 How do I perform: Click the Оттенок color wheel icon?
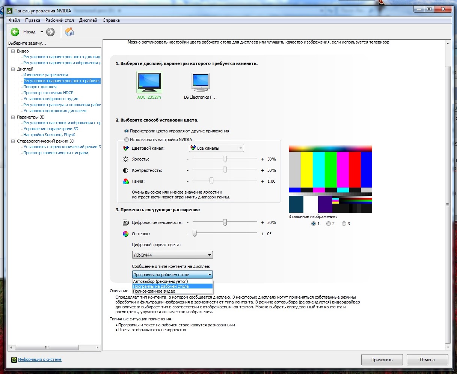point(126,234)
